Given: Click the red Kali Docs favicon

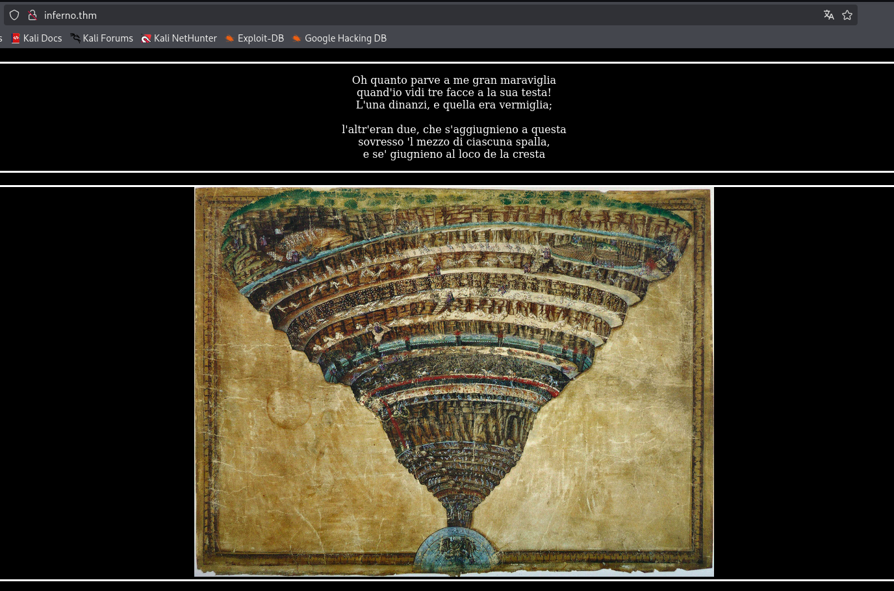Looking at the screenshot, I should [16, 38].
